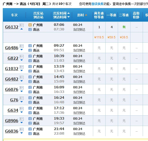Click the 过 icon beside 广州南 in the G6076 row
The width and height of the screenshot is (148, 141).
pyautogui.click(x=30, y=87)
